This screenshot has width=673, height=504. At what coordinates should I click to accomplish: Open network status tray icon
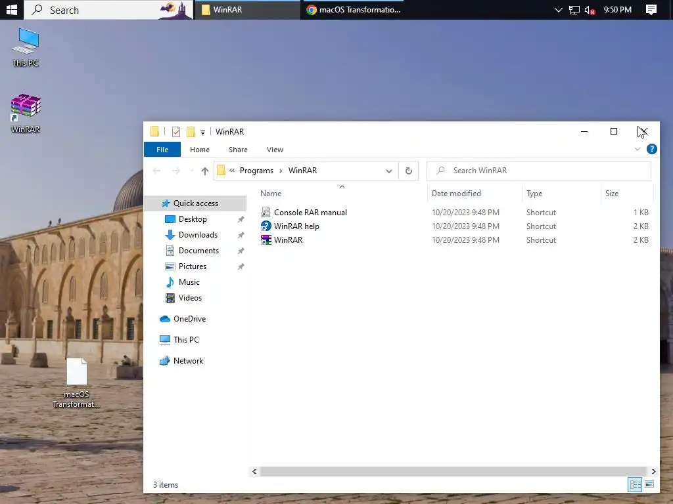[x=574, y=10]
